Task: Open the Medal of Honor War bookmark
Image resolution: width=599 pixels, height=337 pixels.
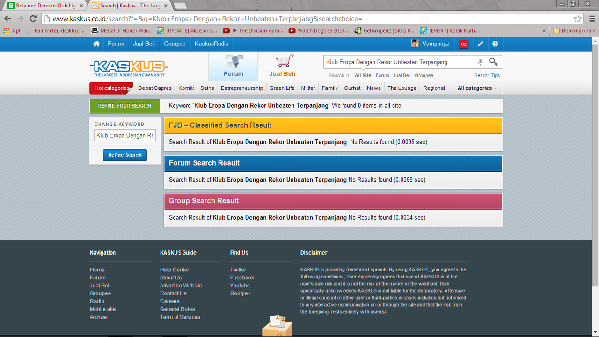Action: (x=122, y=30)
